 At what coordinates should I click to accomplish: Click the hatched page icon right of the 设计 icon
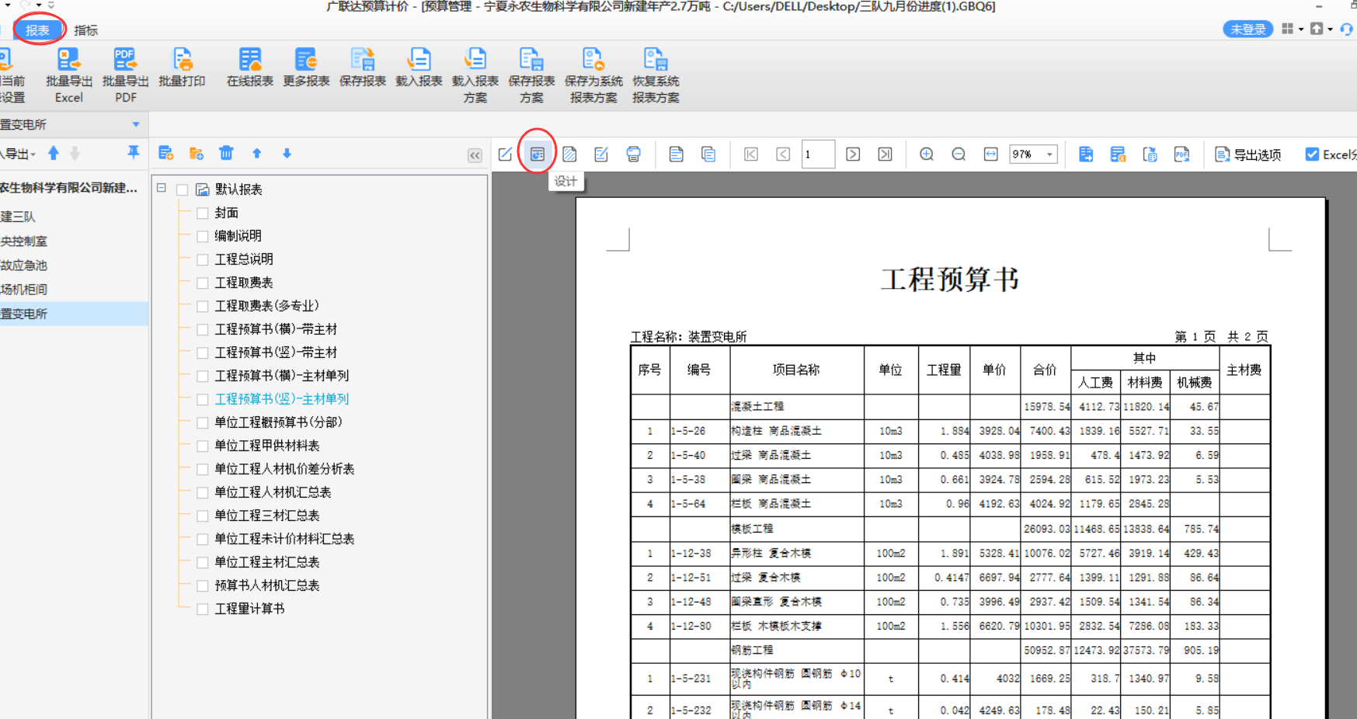[569, 154]
